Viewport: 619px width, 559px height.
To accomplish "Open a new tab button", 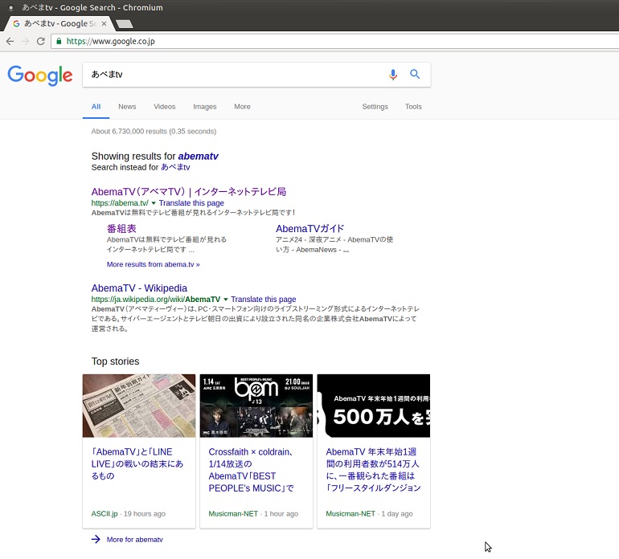I will point(125,24).
